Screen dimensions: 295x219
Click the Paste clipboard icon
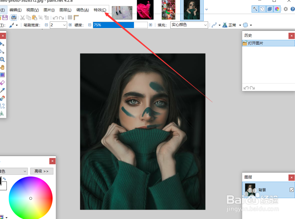point(35,18)
